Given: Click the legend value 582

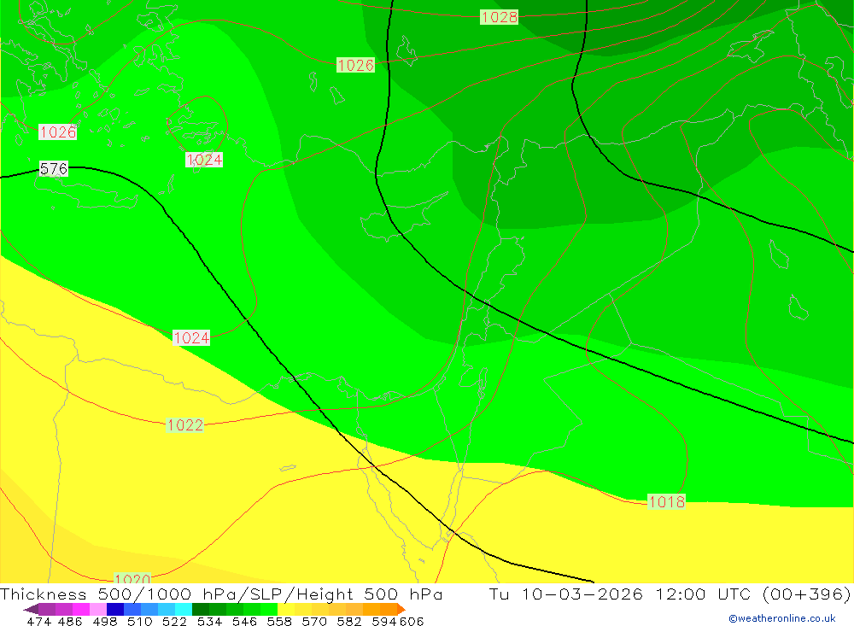Looking at the screenshot, I should coord(349,621).
